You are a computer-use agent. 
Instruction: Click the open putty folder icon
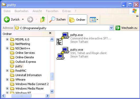pyautogui.click(x=12, y=66)
